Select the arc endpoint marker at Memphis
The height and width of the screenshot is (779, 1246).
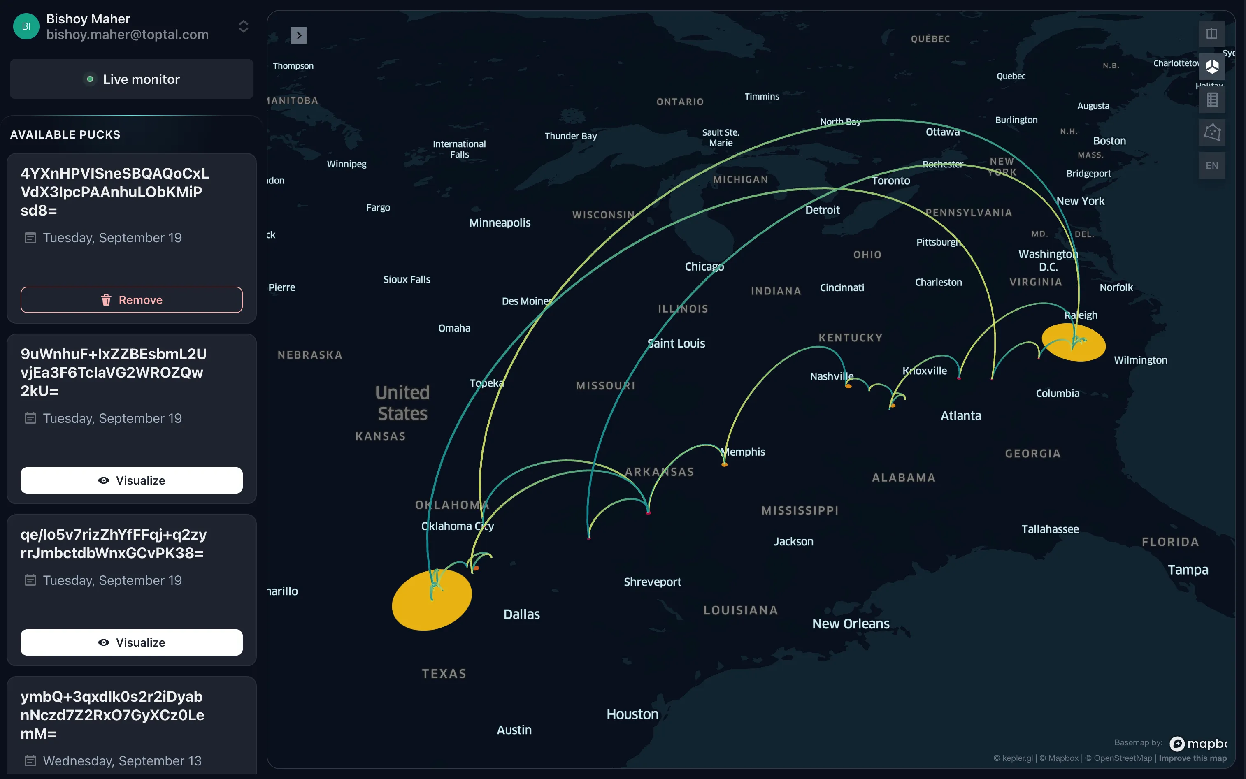[x=725, y=465]
